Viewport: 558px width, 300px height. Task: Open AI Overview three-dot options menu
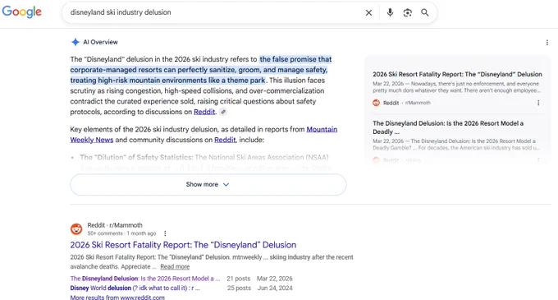pos(547,43)
